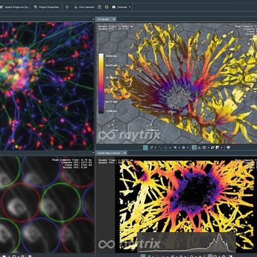Click the ring settings icon in 3D toolbar
Viewport: 257px width, 257px height.
click(x=204, y=148)
